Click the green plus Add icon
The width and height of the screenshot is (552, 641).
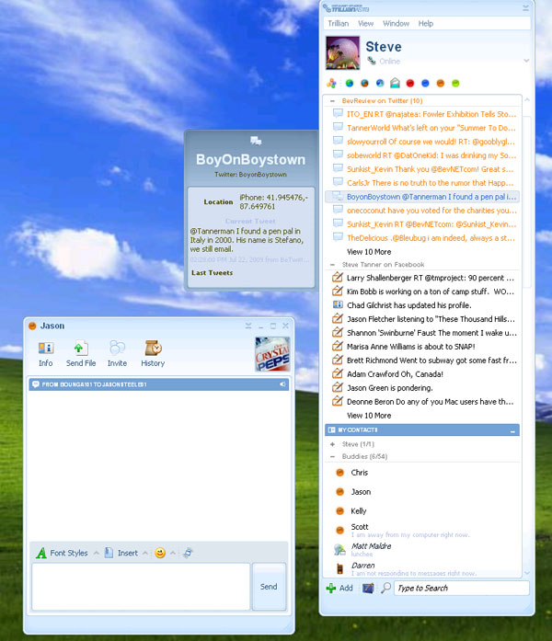(331, 589)
